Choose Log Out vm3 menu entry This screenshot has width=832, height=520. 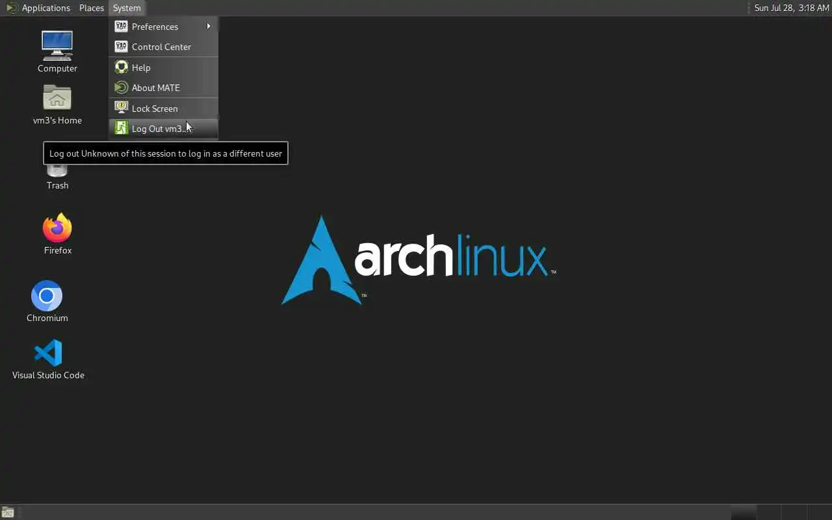(x=163, y=129)
